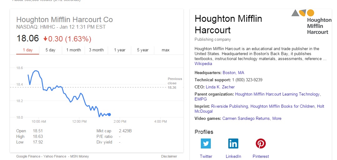The image size is (337, 160).
Task: Open Houghton Mifflin Books for Children link
Action: click(283, 106)
